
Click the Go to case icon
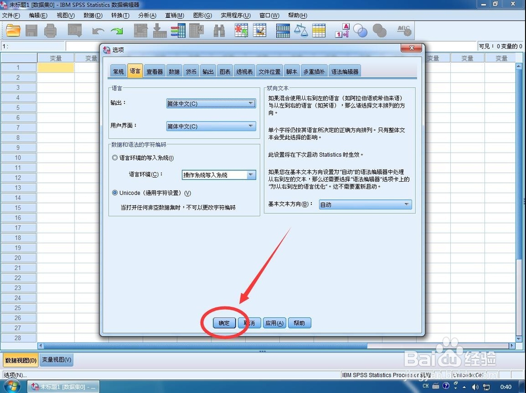(x=141, y=30)
